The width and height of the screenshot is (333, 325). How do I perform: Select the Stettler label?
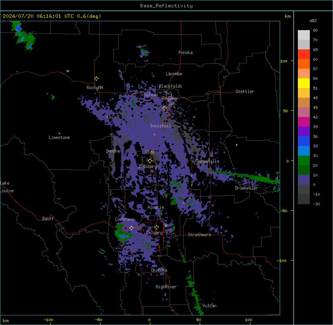pyautogui.click(x=245, y=91)
